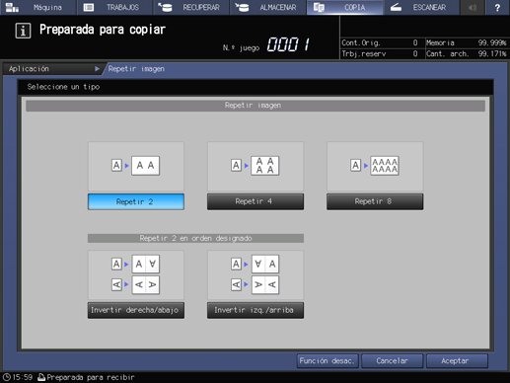
Task: Click the Trbj.reserv counter
Action: coord(380,53)
